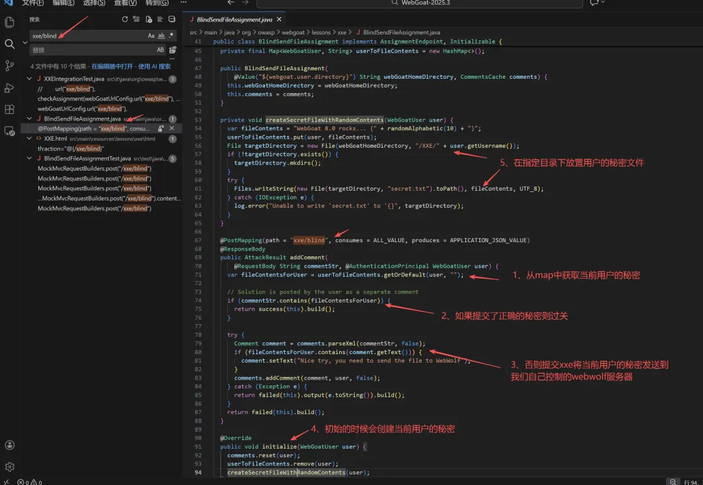Open Run and Debug view
Screen dimensions: 703x485
point(9,88)
